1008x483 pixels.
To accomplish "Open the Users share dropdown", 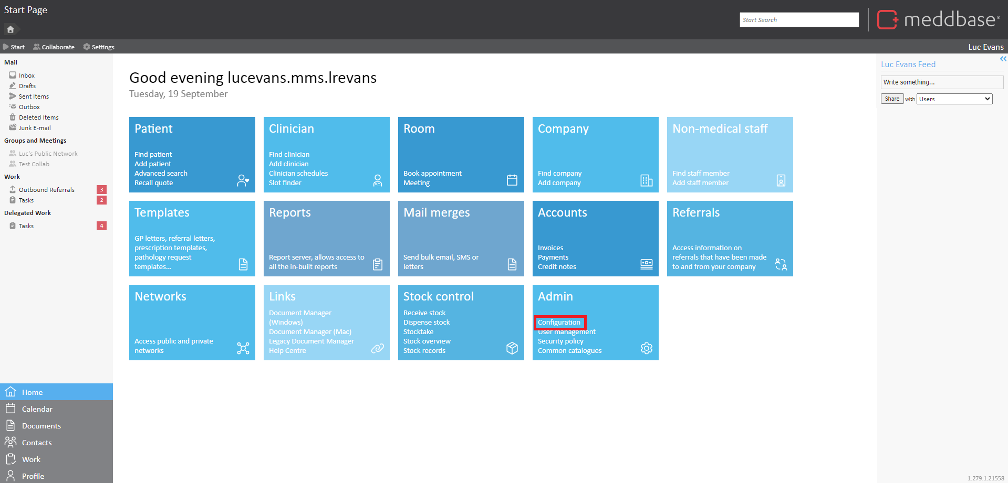I will pos(954,99).
